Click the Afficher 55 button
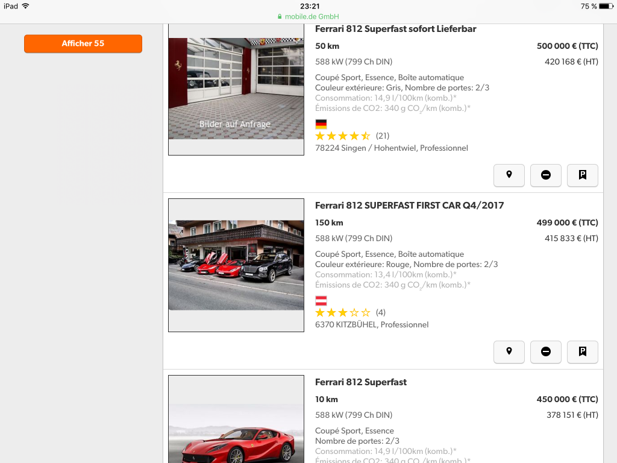Viewport: 617px width, 463px height. (83, 43)
